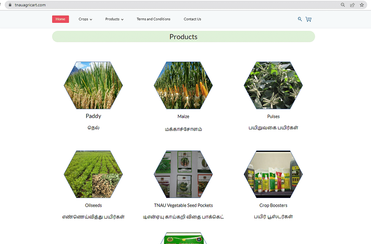Open the Oilseeds hexagon image
The height and width of the screenshot is (244, 371).
pyautogui.click(x=93, y=174)
